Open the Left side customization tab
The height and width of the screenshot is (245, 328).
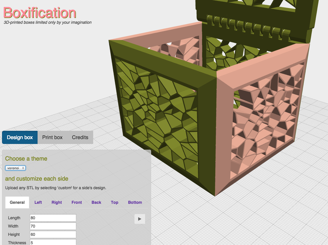[38, 202]
